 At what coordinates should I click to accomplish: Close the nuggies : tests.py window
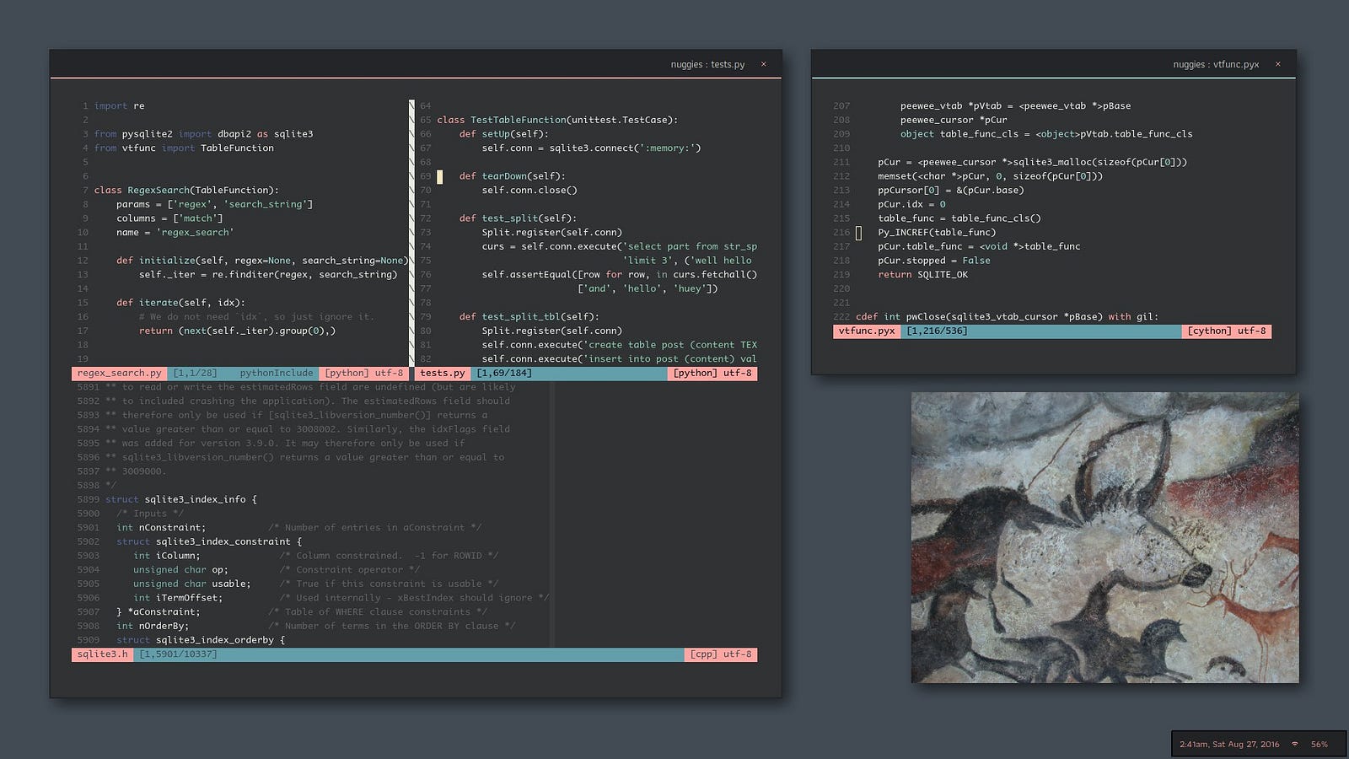[764, 64]
